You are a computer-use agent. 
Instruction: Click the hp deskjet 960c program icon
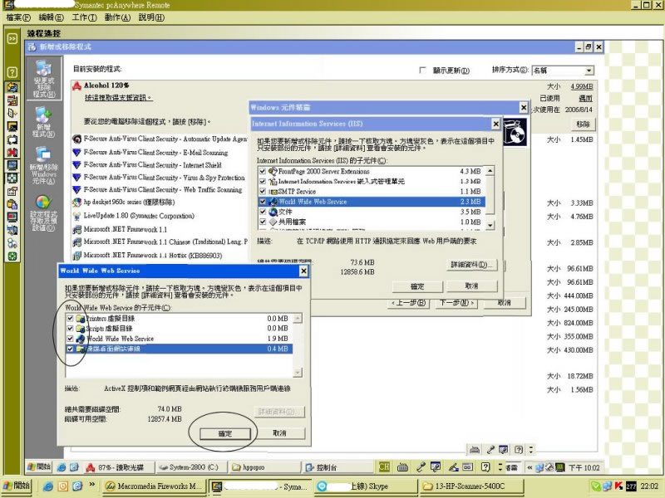76,203
